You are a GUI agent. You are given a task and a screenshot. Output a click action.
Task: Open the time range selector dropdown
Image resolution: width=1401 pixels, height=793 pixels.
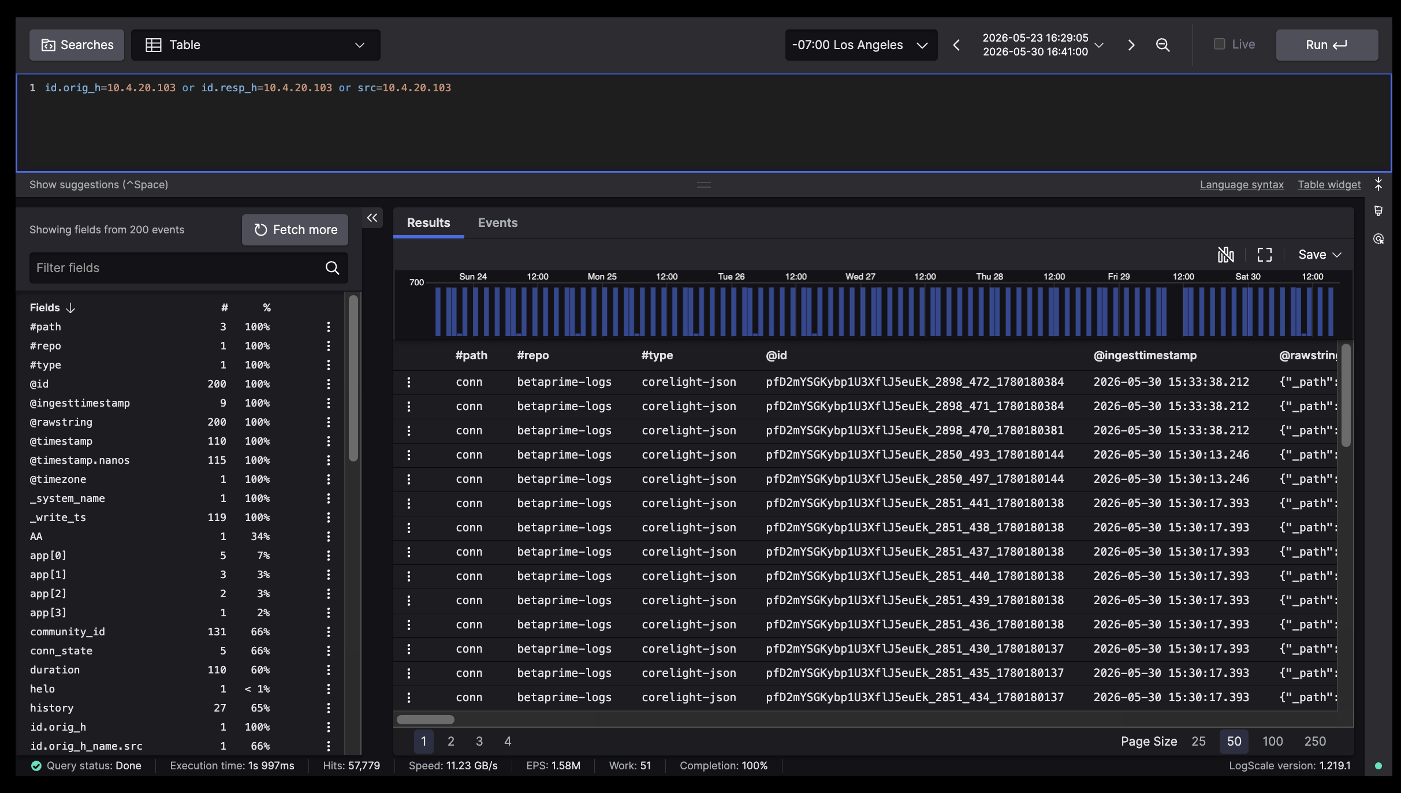1042,45
